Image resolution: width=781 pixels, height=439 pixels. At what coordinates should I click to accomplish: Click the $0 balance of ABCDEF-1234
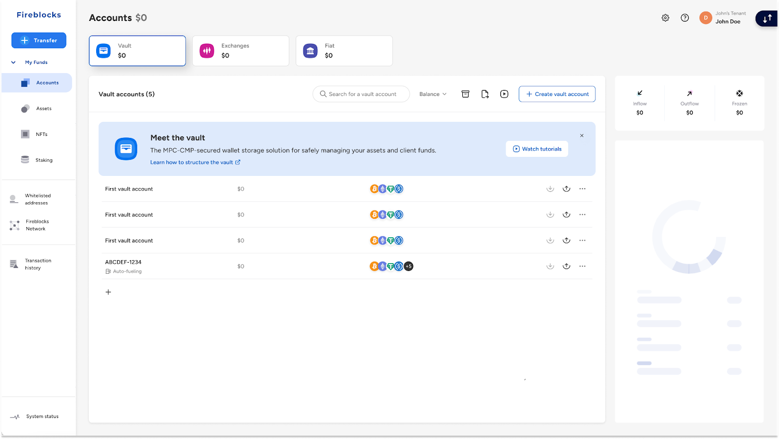tap(241, 267)
